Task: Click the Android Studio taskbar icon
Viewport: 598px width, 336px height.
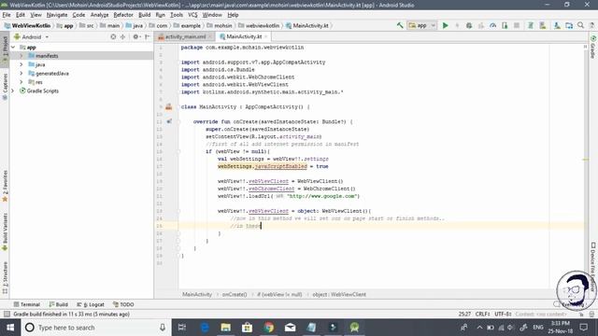Action: tap(354, 328)
